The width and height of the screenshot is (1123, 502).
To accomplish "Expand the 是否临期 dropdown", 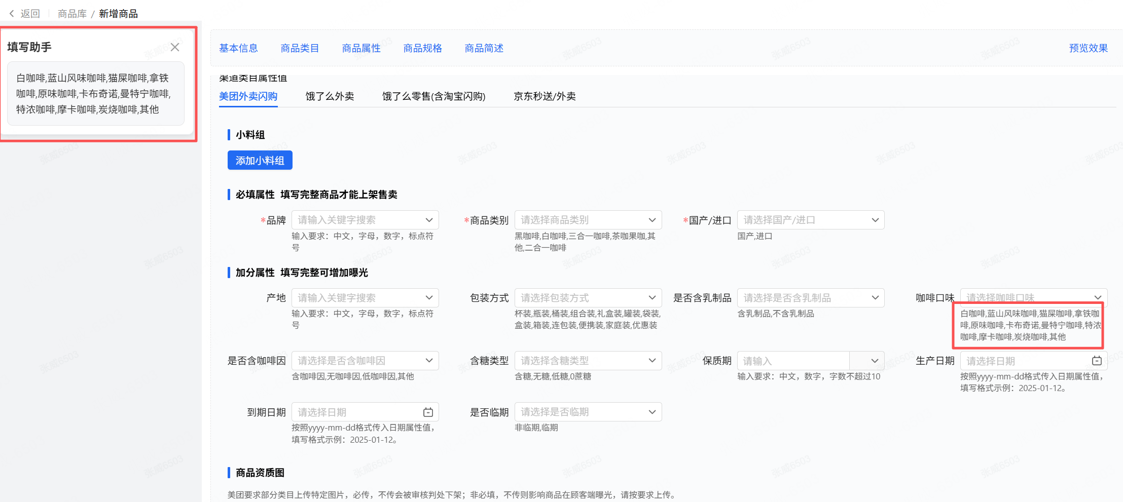I will tap(588, 412).
